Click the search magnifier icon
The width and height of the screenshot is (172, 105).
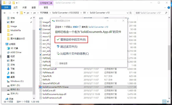166,13
